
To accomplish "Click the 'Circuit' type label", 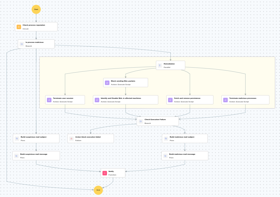I will [26, 29].
